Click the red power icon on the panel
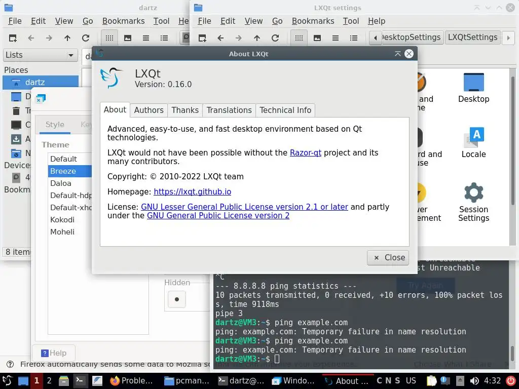This screenshot has width=519, height=389. 511,381
